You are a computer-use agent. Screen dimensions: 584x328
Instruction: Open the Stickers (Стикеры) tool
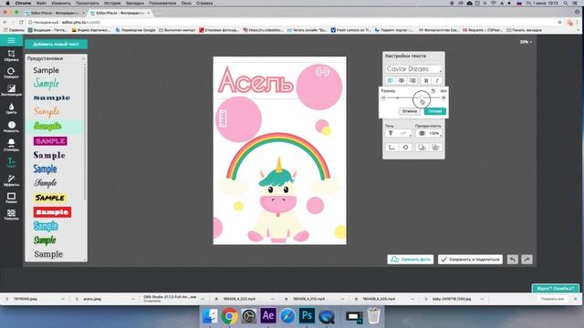(11, 145)
